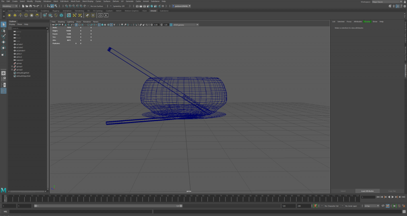Choose the Move tool in the toolbox
Viewport: 407px width, 216px height.
coord(4,42)
